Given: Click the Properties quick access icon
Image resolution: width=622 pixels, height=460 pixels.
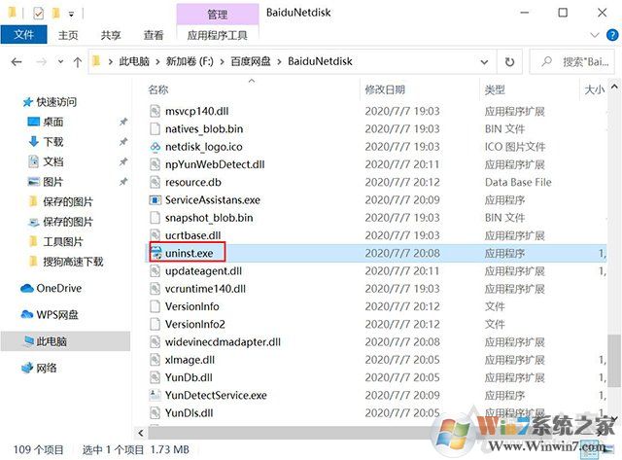Looking at the screenshot, I should tap(38, 14).
